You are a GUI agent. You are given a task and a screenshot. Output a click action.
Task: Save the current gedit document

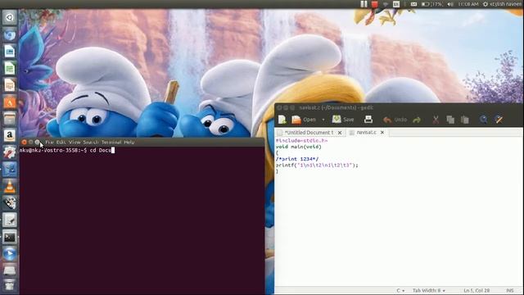(x=343, y=120)
